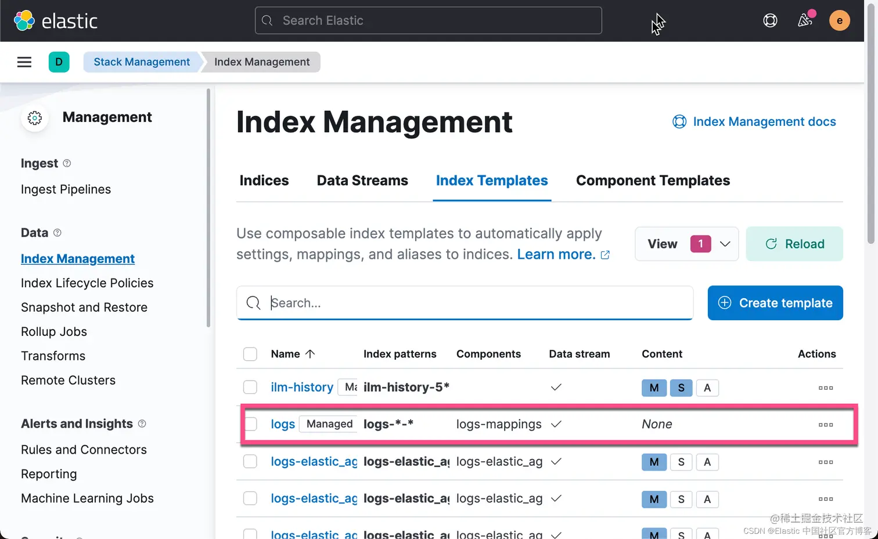Click the Management gear icon
Image resolution: width=878 pixels, height=539 pixels.
click(x=35, y=118)
